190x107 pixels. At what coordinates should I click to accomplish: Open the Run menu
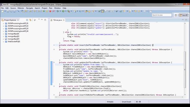click(51, 8)
